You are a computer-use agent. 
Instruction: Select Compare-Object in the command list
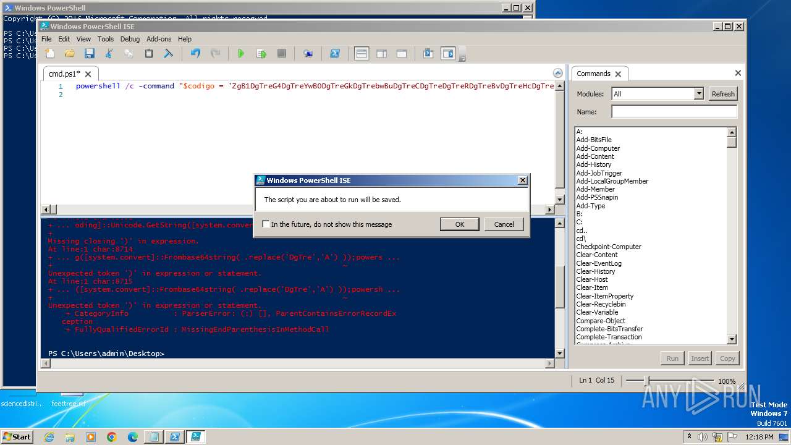[601, 321]
